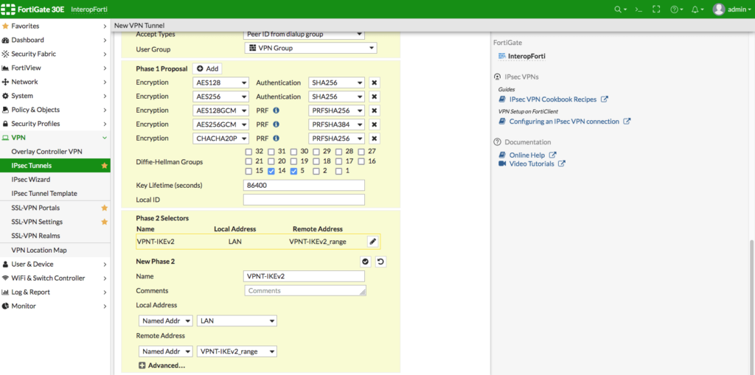Remove the AES128GCM proposal row
This screenshot has width=755, height=375.
click(x=374, y=111)
